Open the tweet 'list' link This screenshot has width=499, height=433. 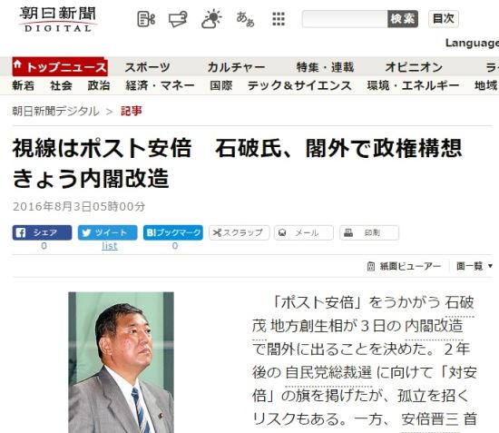point(110,246)
